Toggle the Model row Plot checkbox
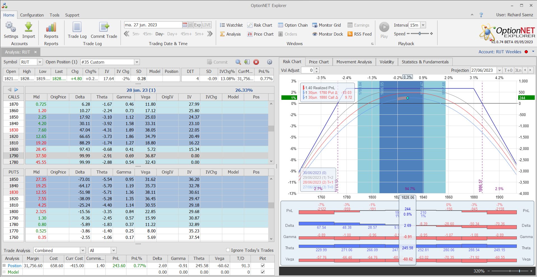The height and width of the screenshot is (277, 537). pos(263,272)
